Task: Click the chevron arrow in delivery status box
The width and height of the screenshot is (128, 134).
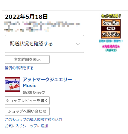Action: [x=78, y=44]
